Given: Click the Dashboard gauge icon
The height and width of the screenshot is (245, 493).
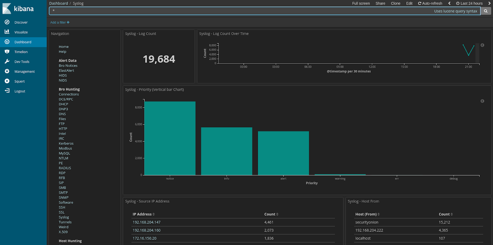Looking at the screenshot, I should pos(7,42).
